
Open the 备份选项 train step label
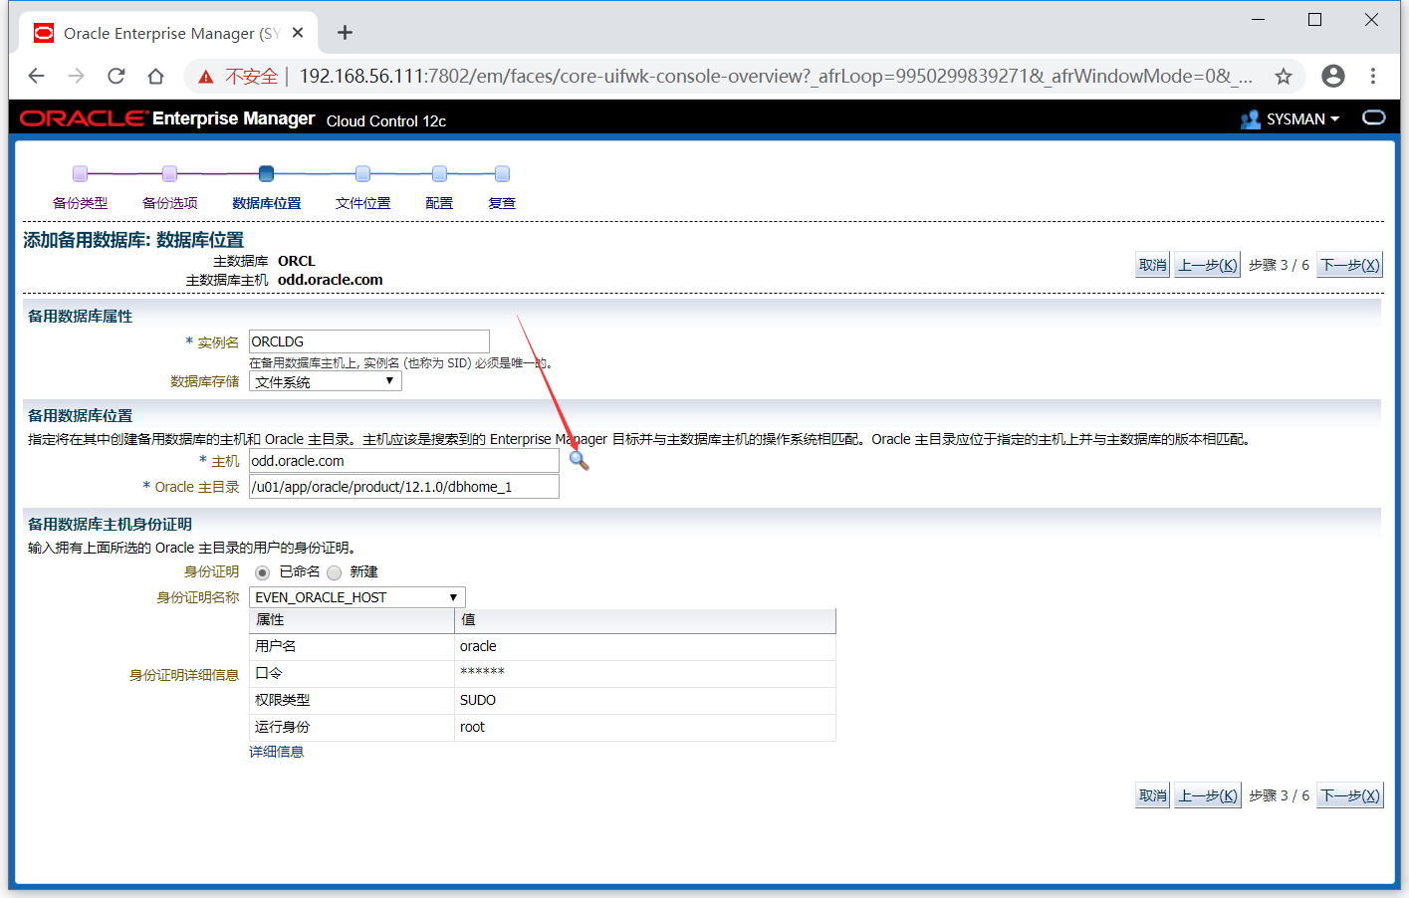[x=170, y=203]
